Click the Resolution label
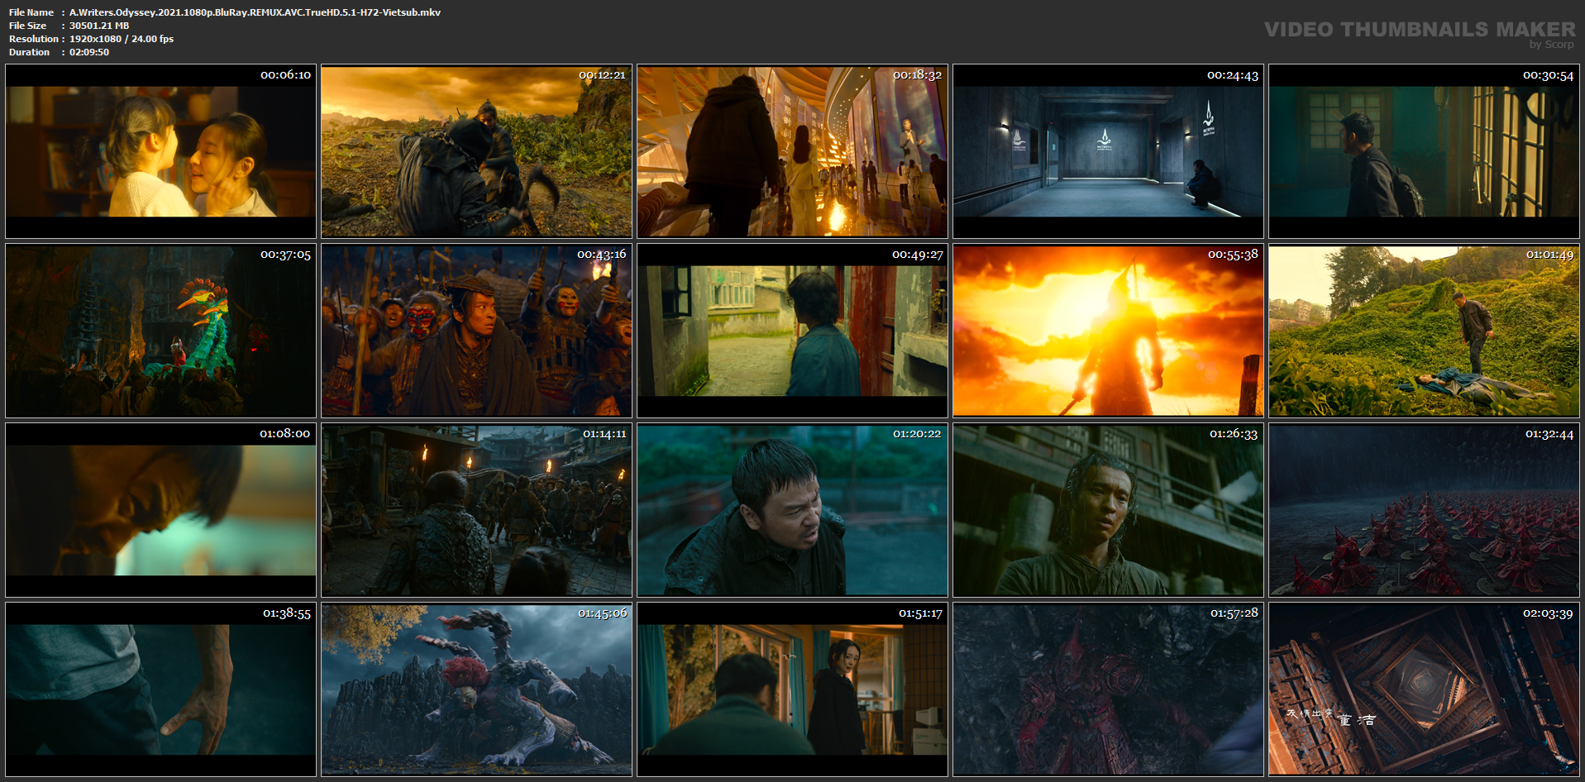This screenshot has width=1585, height=782. point(34,39)
